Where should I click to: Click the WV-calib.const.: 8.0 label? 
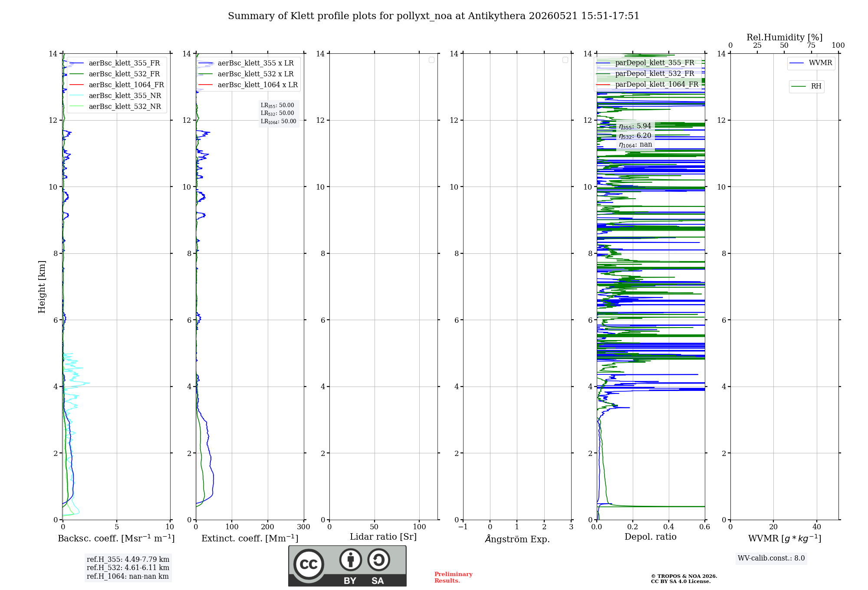[771, 558]
